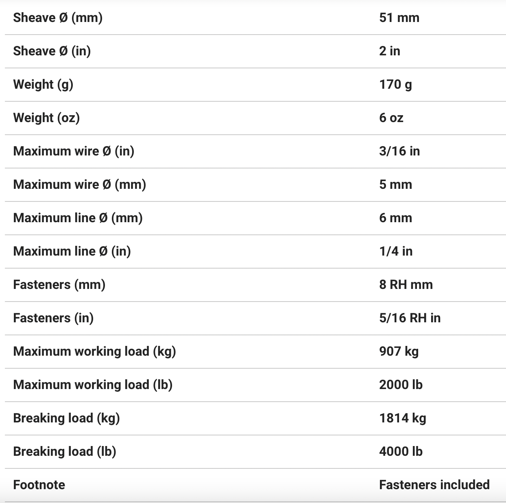Click the "Breaking load (kg)" label

tap(66, 418)
